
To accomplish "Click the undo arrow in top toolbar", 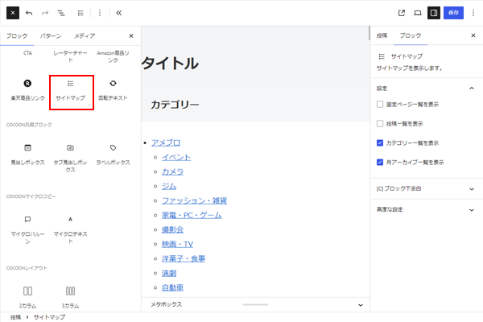I will pyautogui.click(x=29, y=13).
